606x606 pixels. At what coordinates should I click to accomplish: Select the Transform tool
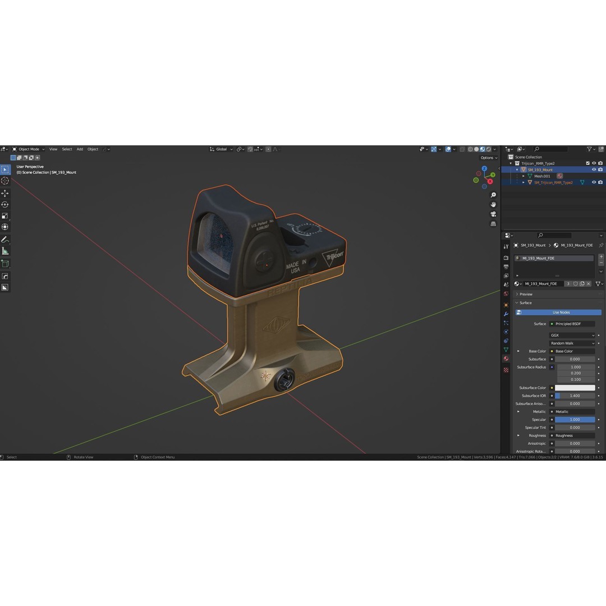[x=5, y=227]
